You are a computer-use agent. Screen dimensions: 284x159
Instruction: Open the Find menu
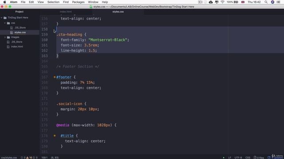[66, 2]
